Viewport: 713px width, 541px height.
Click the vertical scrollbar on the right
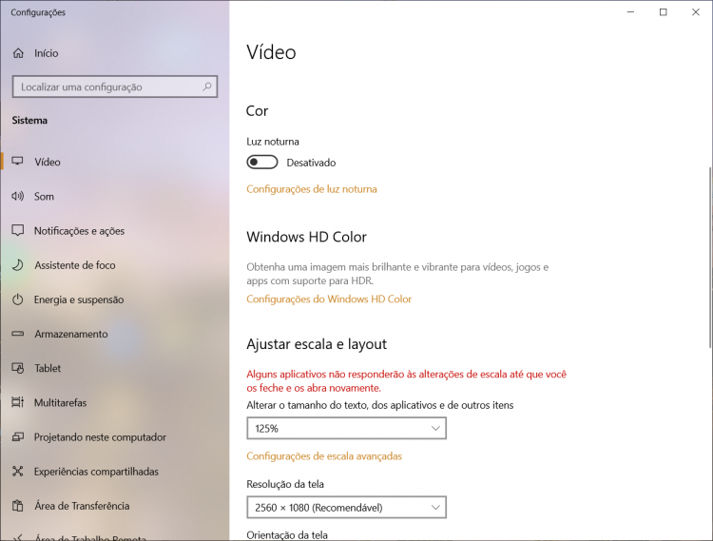click(x=710, y=258)
